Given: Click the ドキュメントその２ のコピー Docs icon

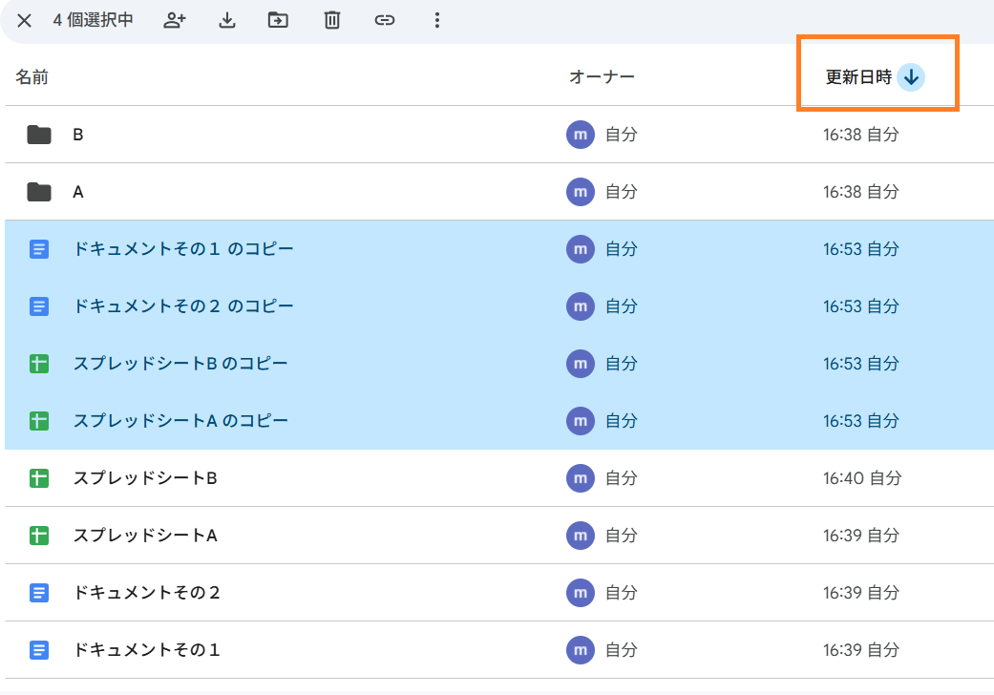Looking at the screenshot, I should tap(39, 306).
